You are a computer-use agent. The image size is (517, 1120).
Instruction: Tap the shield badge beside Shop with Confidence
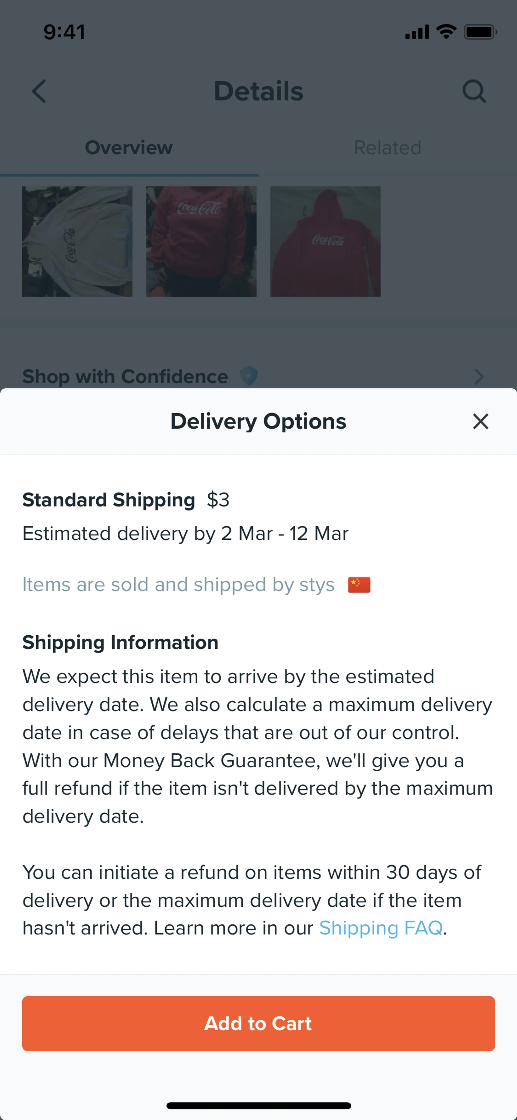(249, 376)
